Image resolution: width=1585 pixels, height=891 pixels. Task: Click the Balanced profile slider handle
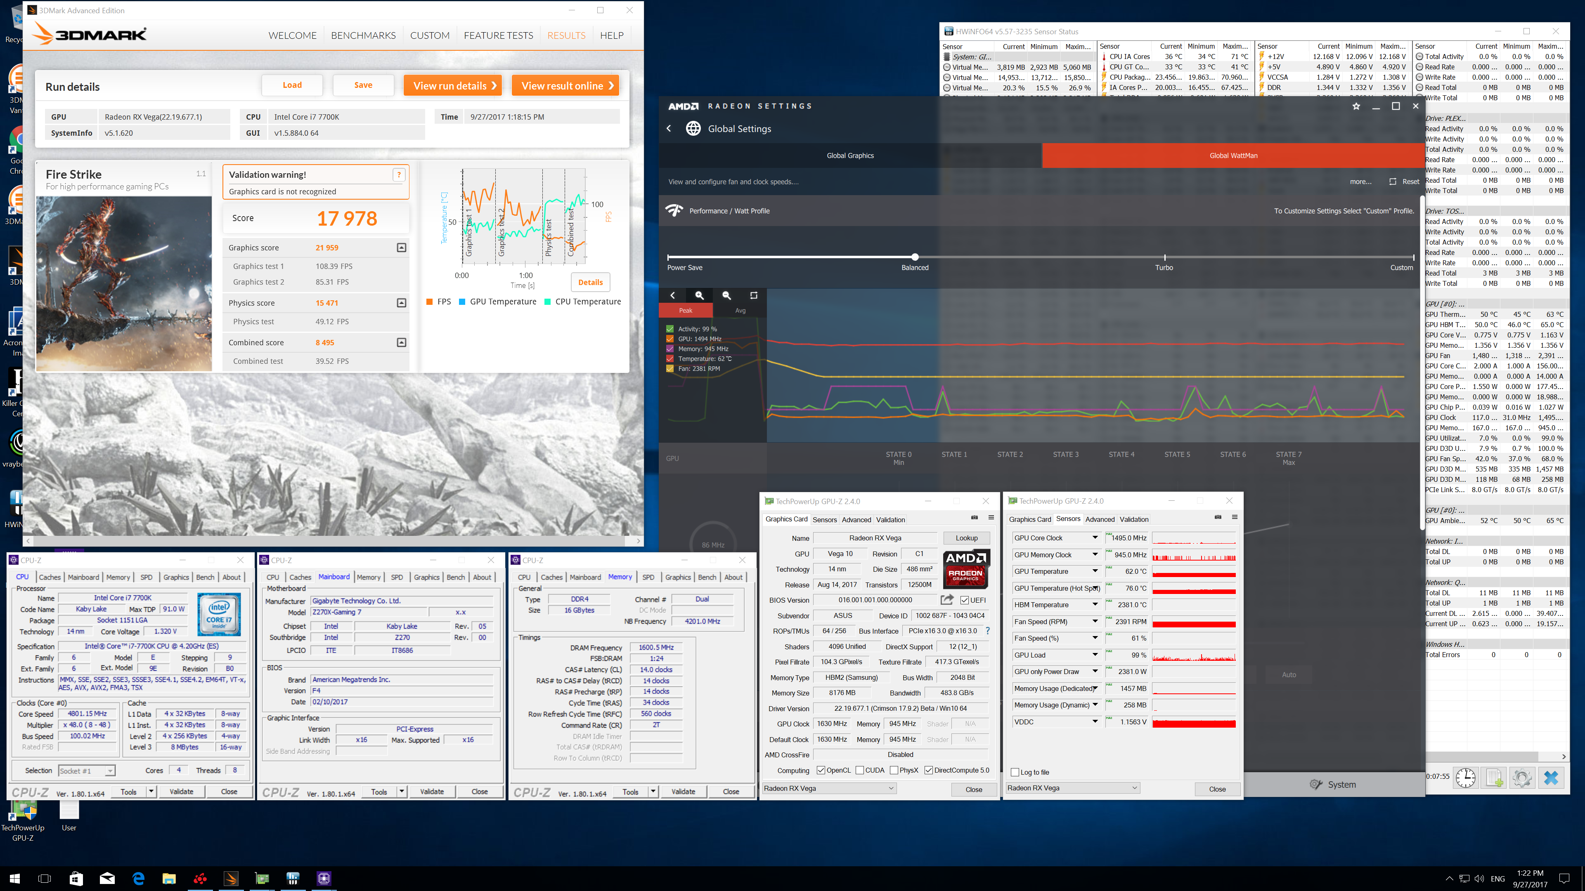tap(915, 257)
